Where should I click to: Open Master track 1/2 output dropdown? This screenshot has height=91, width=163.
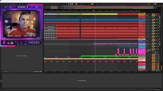pos(148,71)
